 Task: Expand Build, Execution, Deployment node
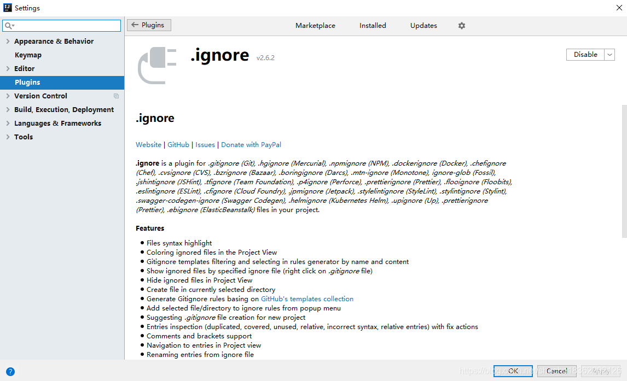(x=8, y=109)
